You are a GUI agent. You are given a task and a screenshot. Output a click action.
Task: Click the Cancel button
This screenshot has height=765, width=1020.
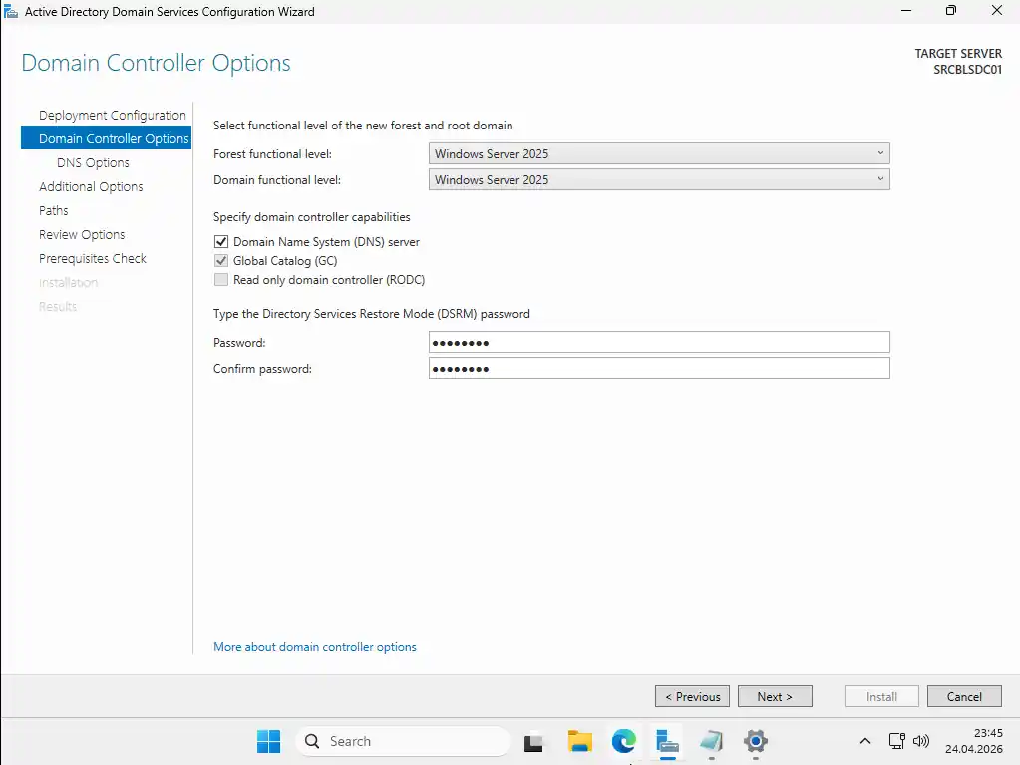[x=964, y=696]
